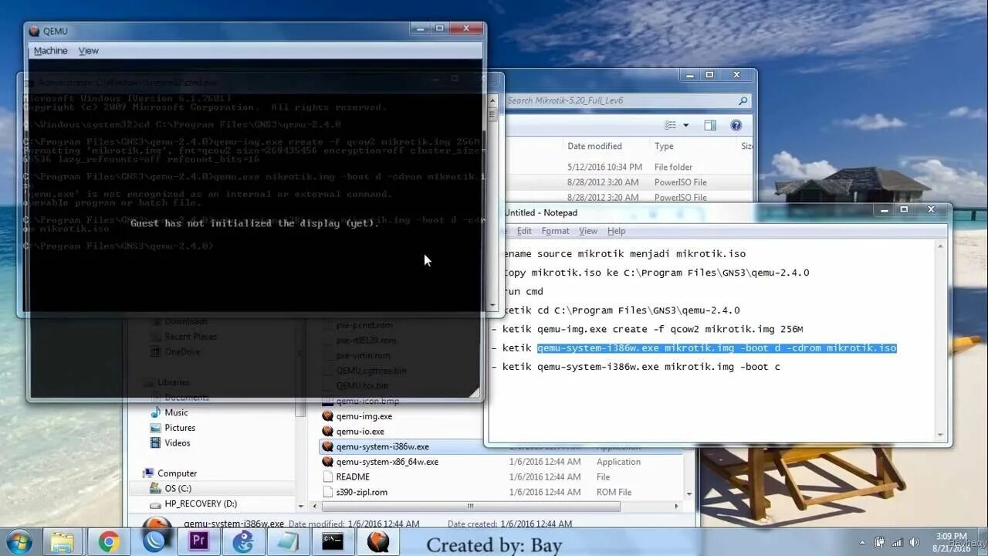Click the Notepad vertical scrollbar up arrow
This screenshot has width=988, height=556.
(x=940, y=247)
